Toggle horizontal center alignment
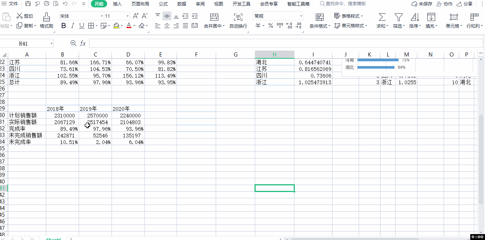The image size is (485, 240). pos(167,25)
